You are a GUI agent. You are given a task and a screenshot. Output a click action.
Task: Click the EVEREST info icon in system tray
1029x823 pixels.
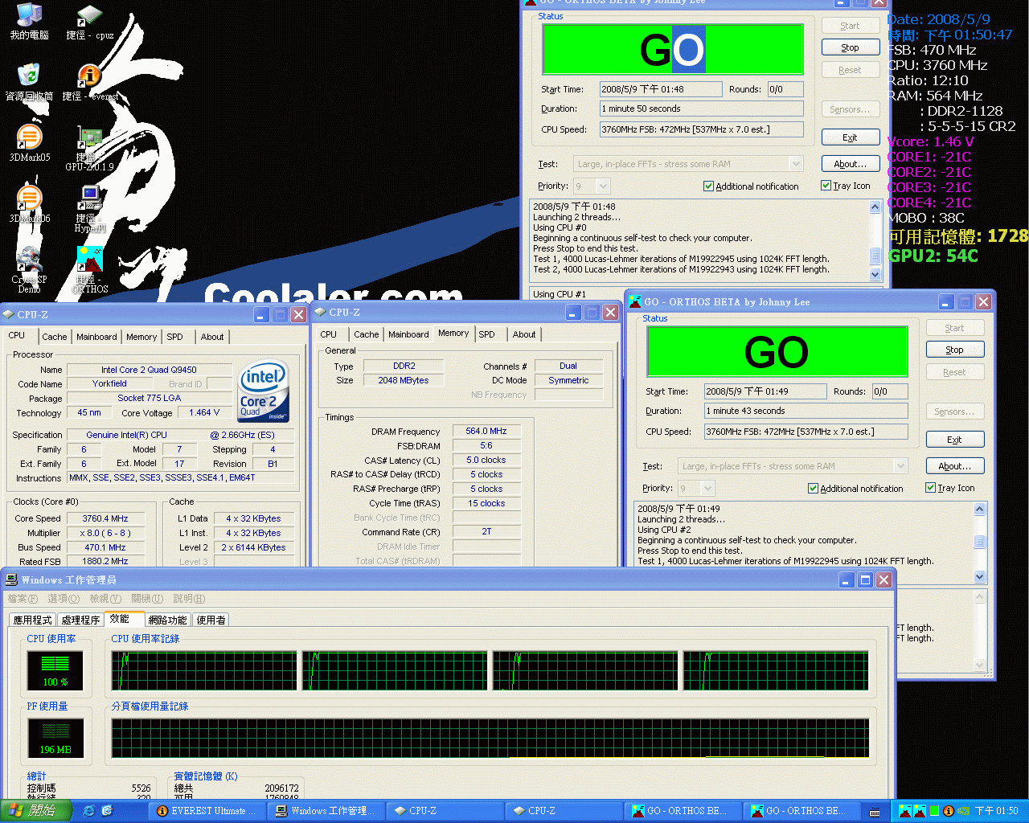948,811
